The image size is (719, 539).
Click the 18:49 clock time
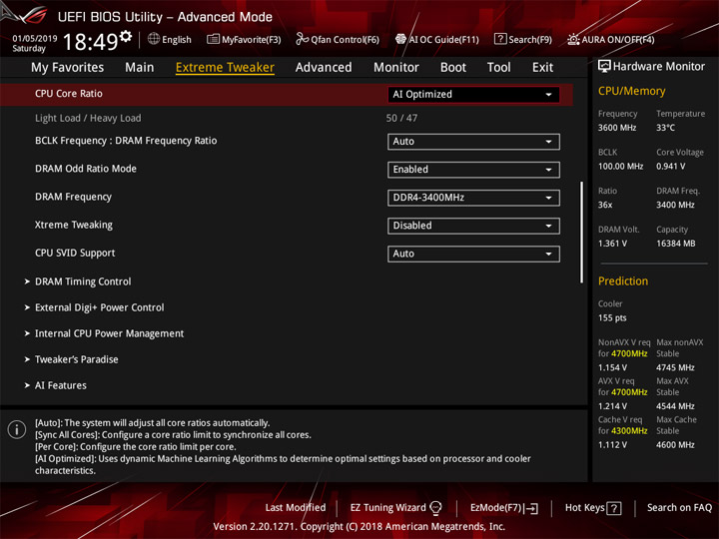90,42
